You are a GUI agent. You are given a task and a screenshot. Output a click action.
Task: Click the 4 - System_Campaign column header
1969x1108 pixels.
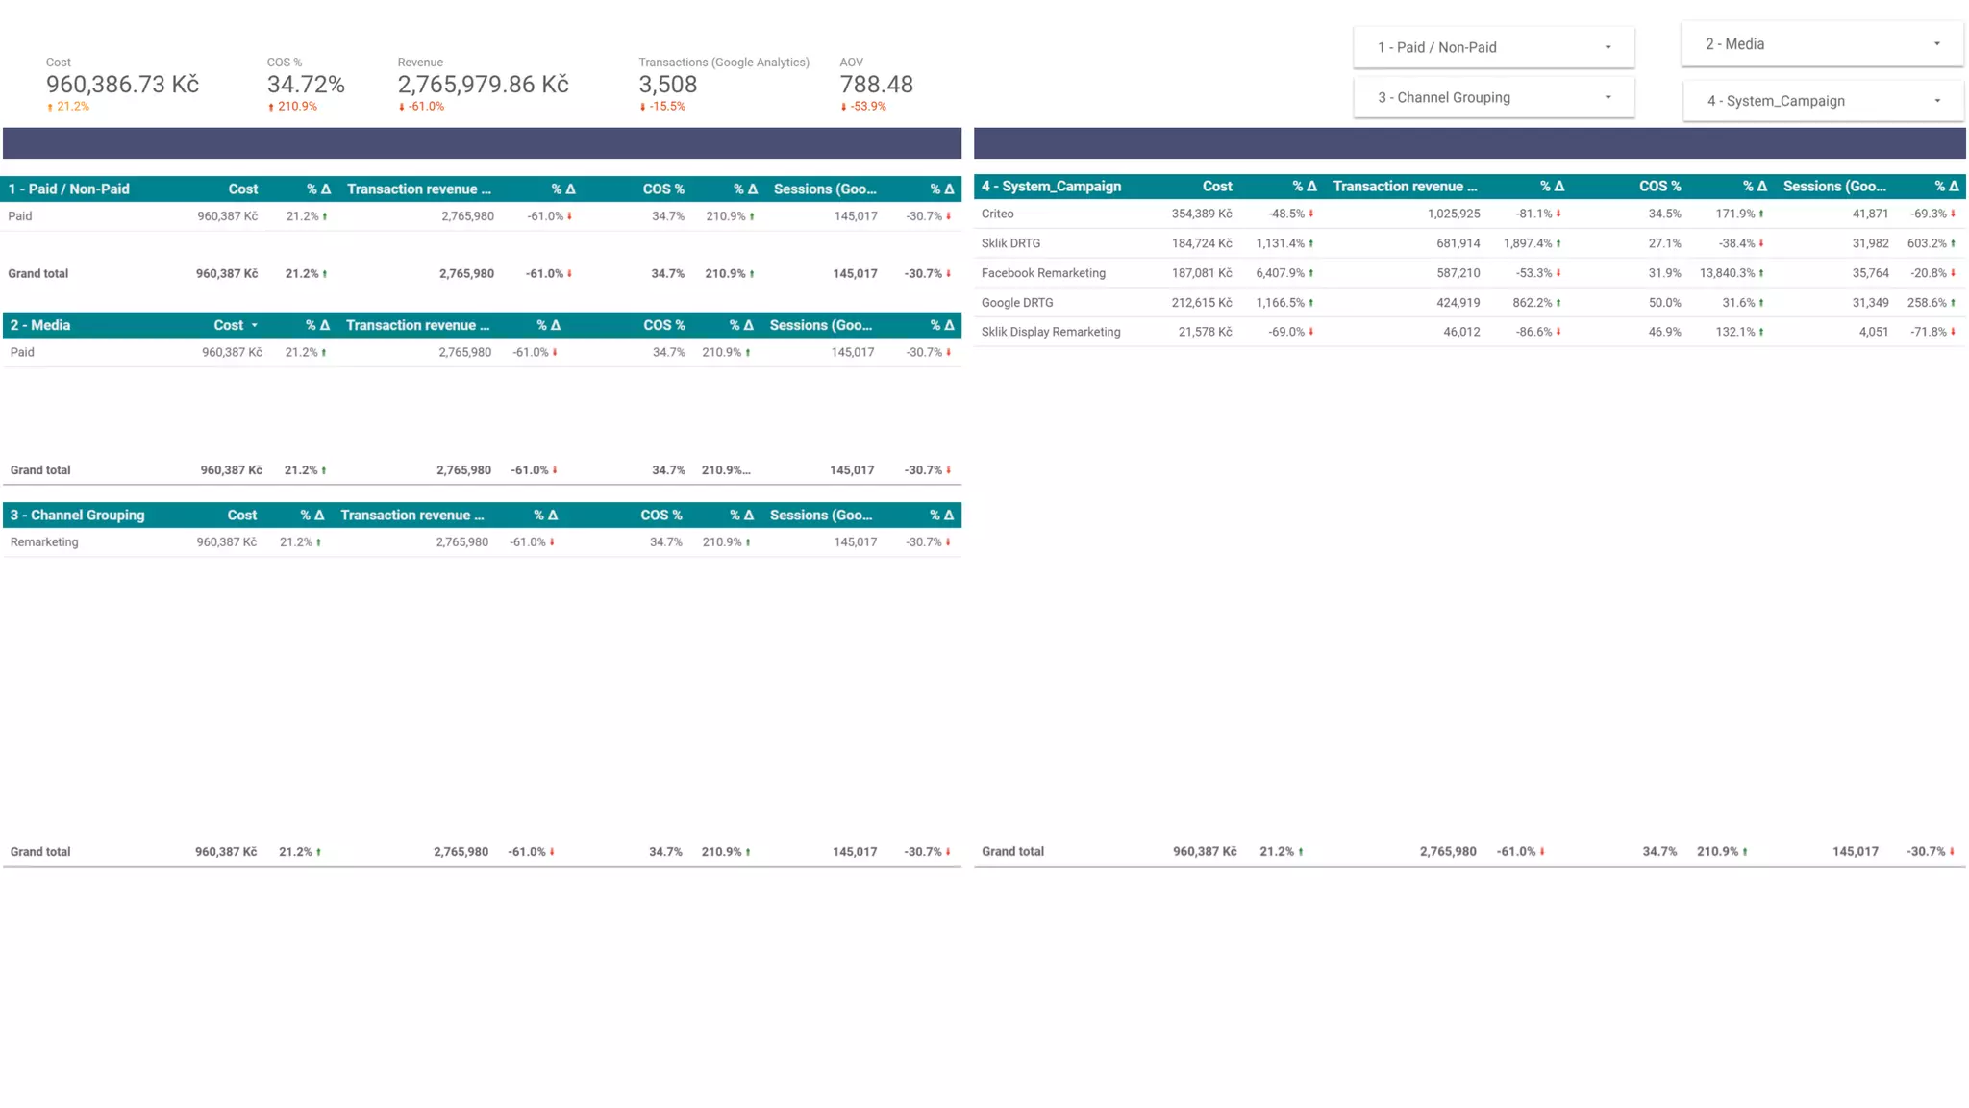[x=1051, y=187]
